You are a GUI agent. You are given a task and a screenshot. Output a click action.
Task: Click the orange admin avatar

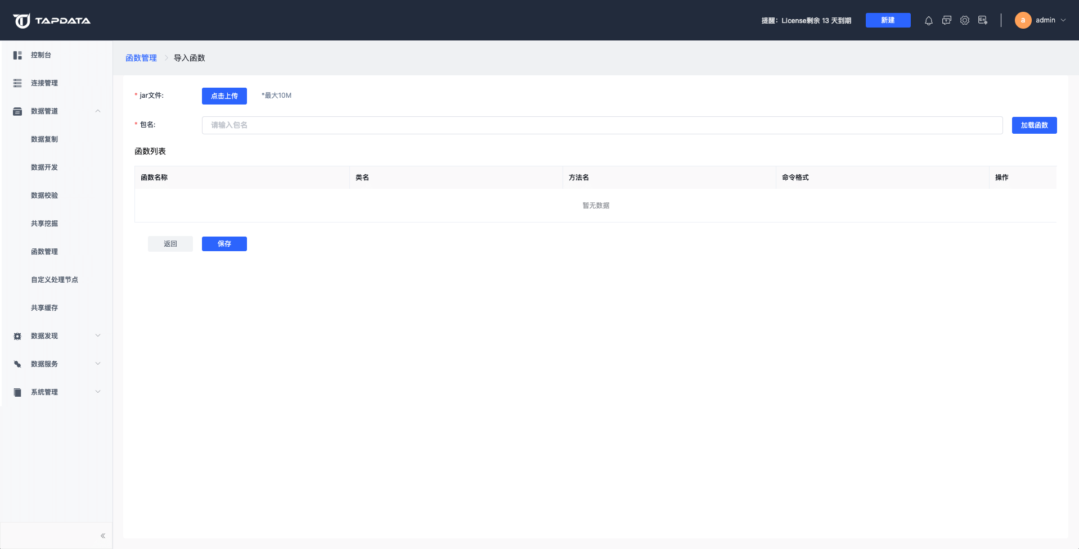[1023, 20]
